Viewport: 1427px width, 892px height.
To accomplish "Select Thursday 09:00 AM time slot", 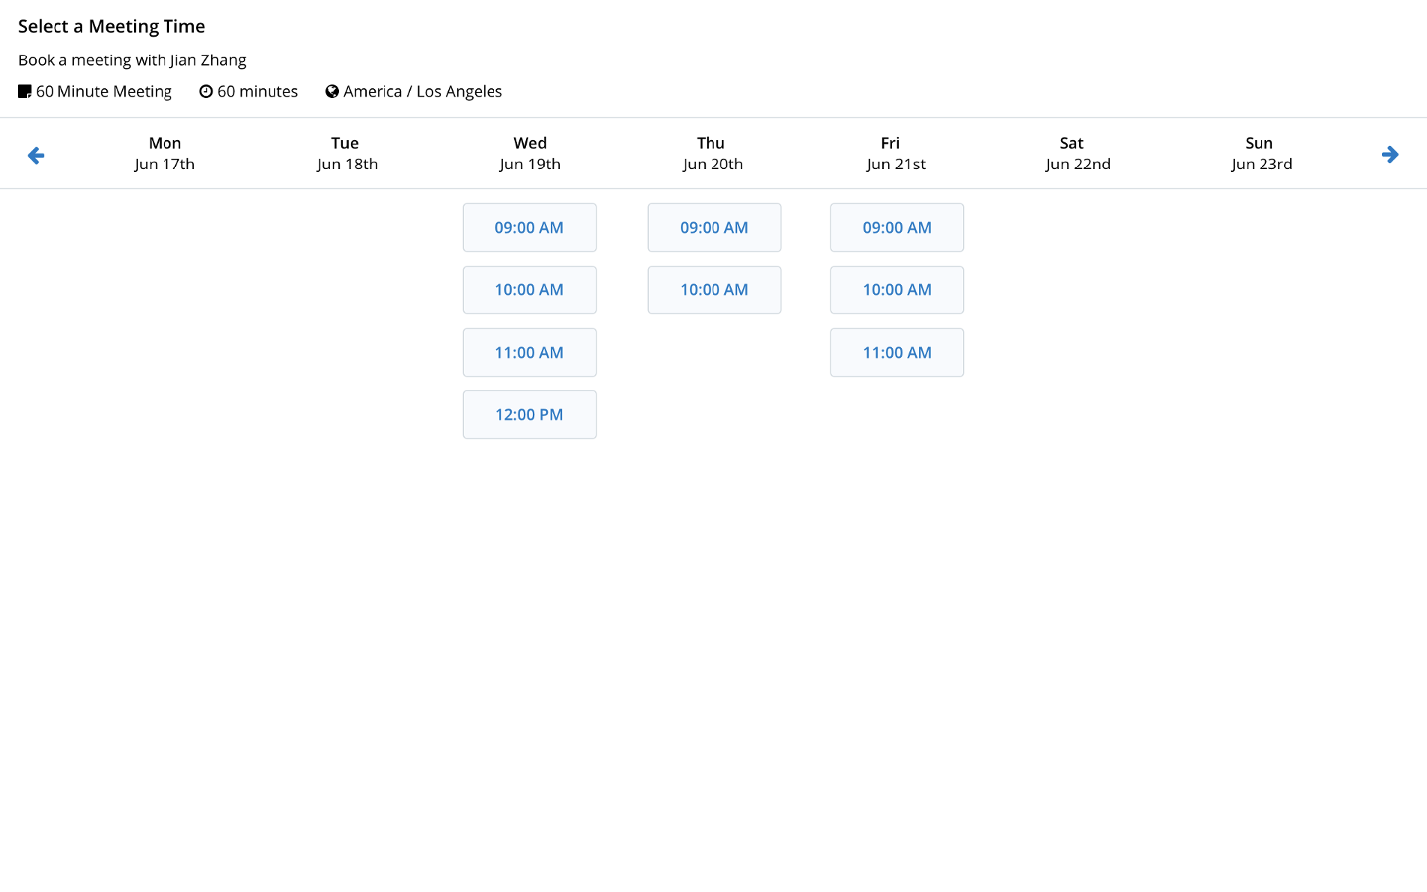I will click(713, 228).
